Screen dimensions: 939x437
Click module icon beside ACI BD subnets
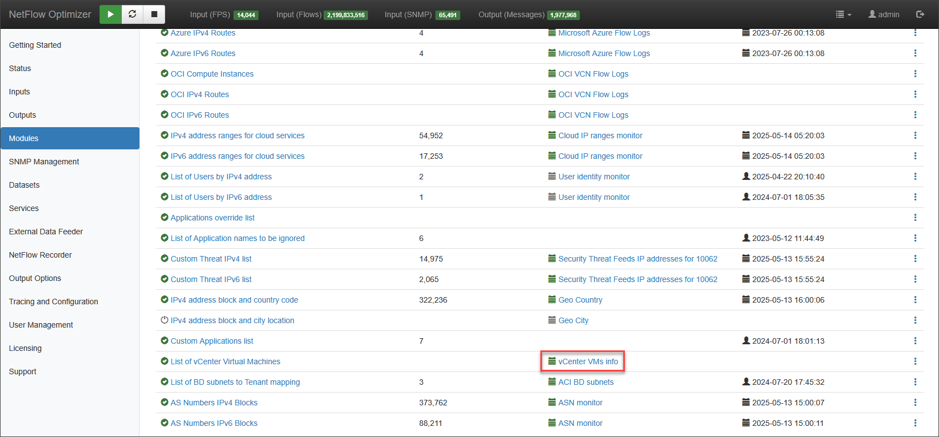click(552, 381)
